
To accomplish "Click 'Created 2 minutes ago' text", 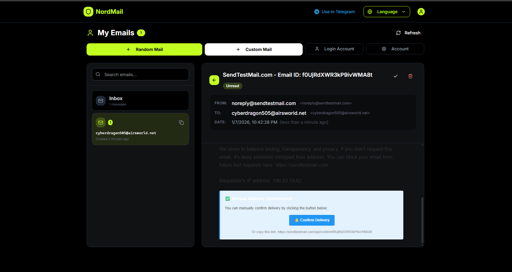I will click(112, 139).
